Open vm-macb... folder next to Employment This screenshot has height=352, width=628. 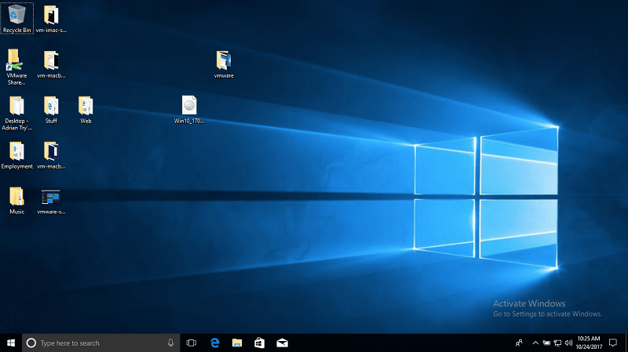(x=51, y=155)
